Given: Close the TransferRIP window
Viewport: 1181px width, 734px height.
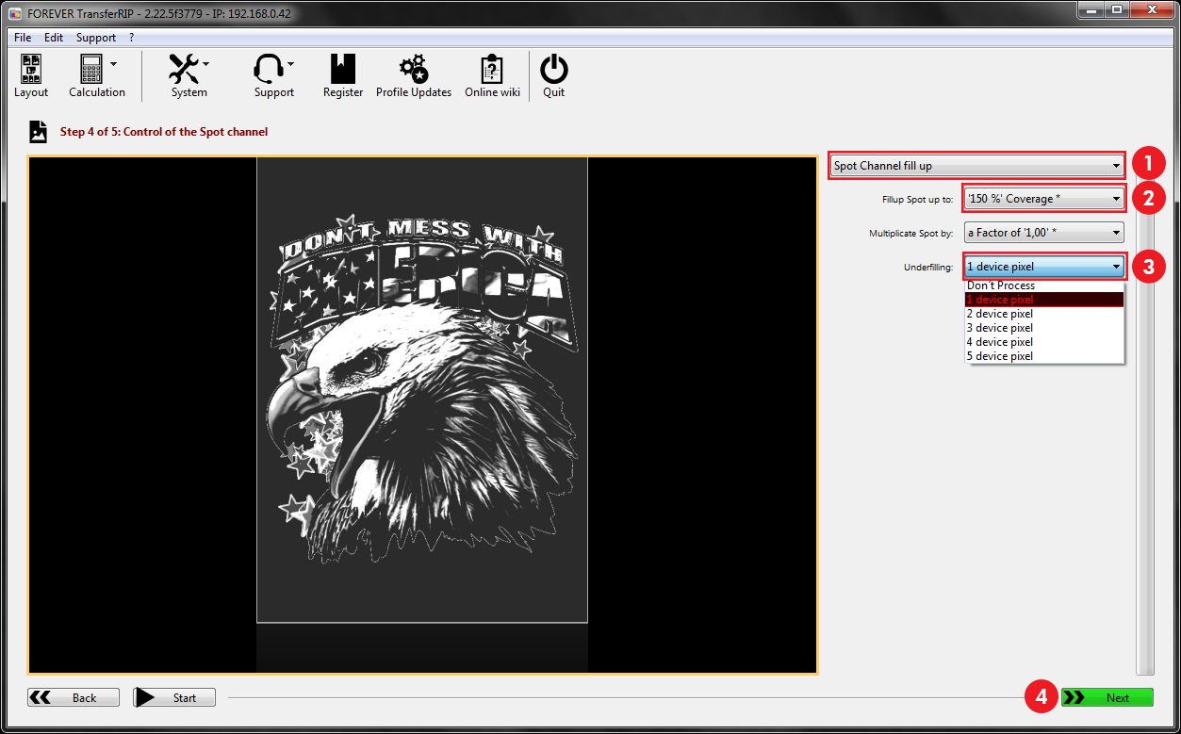Looking at the screenshot, I should tap(1150, 9).
